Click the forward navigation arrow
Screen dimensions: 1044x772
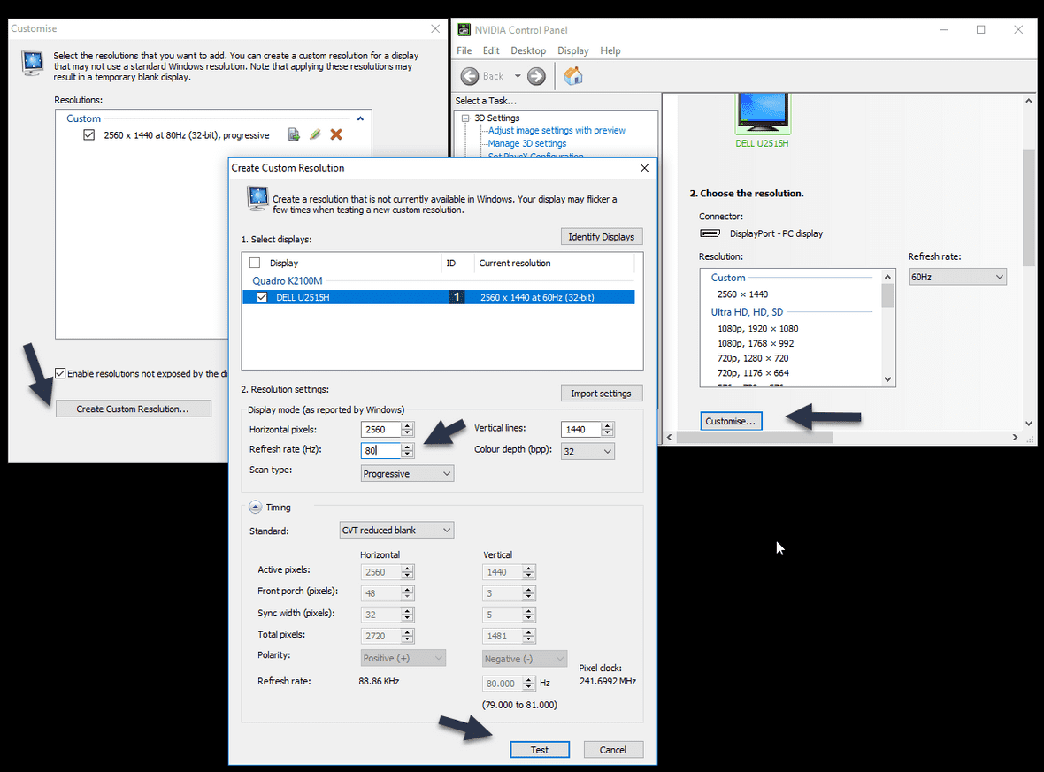[x=535, y=76]
